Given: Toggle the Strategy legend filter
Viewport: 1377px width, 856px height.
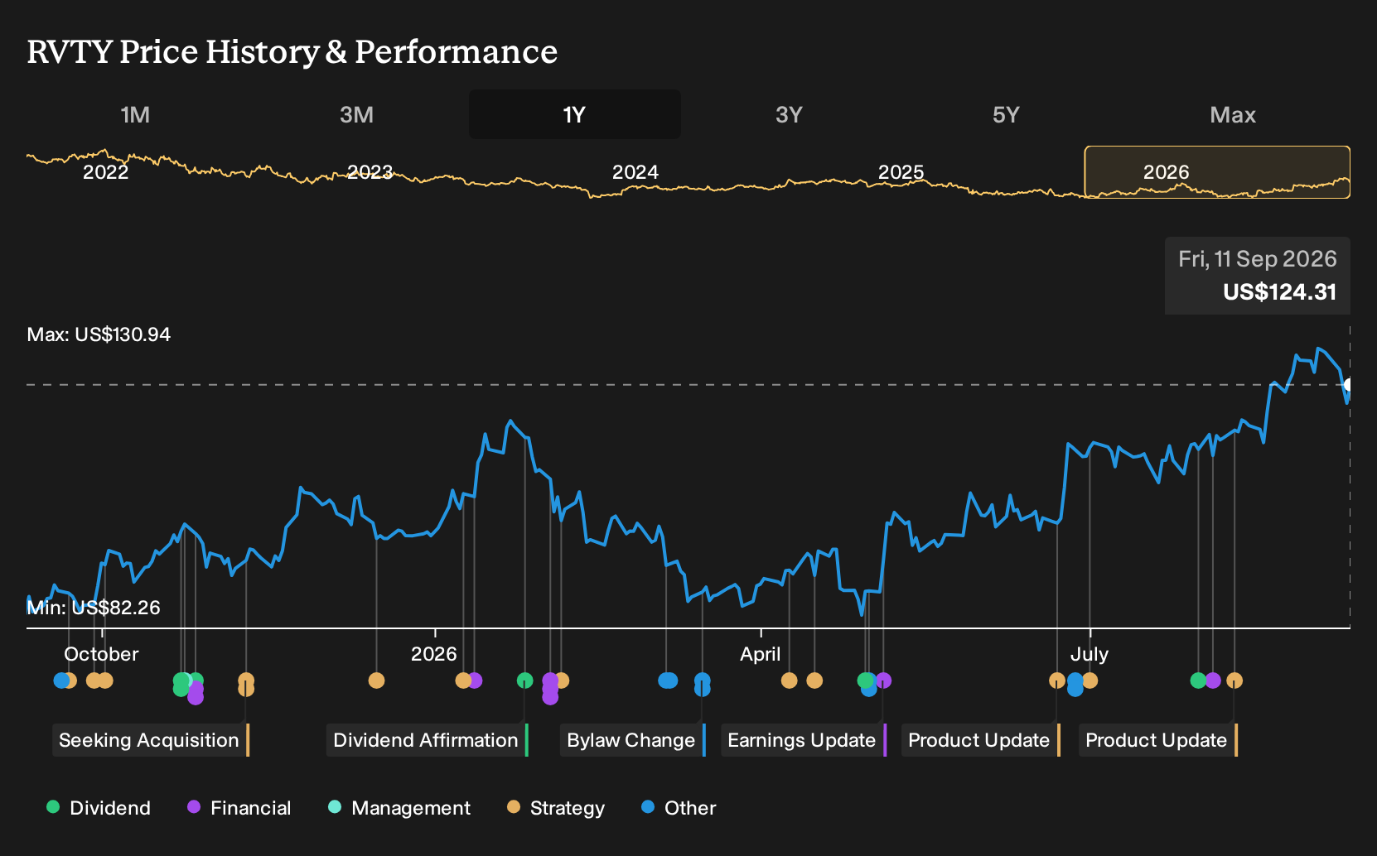Looking at the screenshot, I should click(556, 808).
